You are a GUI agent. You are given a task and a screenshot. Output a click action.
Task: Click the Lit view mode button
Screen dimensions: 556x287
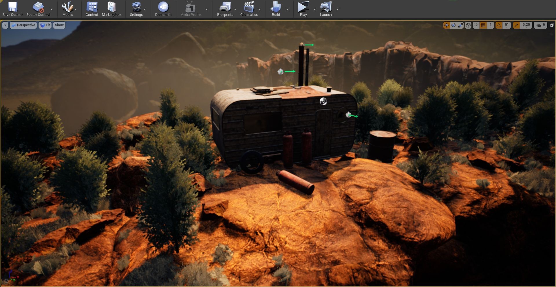click(45, 25)
